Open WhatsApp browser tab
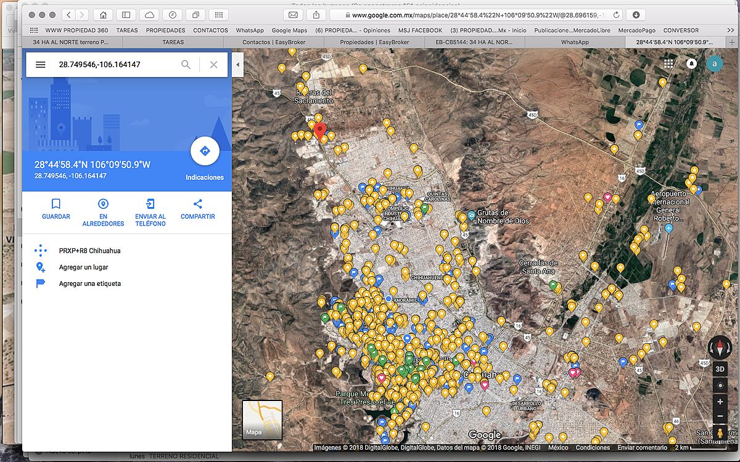 574,43
